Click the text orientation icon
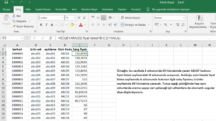Viewport: 216px width, 121px height. coord(110,18)
